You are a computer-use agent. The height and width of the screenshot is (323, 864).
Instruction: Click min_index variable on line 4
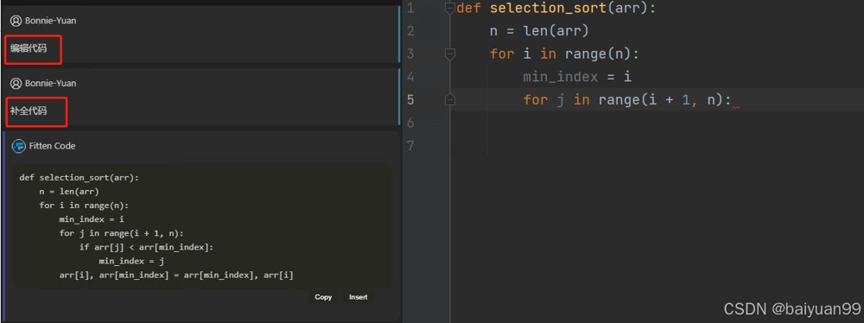click(561, 77)
